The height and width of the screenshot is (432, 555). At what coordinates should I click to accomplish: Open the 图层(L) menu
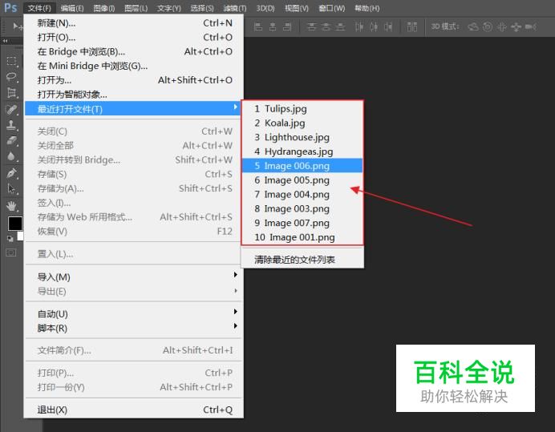(136, 8)
